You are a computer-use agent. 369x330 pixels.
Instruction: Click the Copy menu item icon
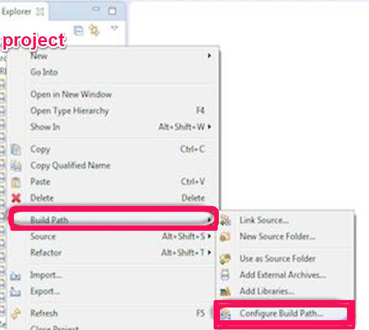pos(17,149)
